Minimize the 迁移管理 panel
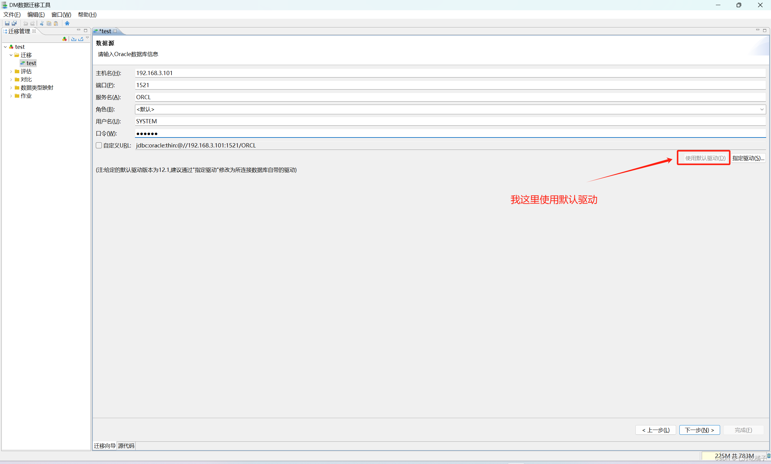 click(79, 30)
